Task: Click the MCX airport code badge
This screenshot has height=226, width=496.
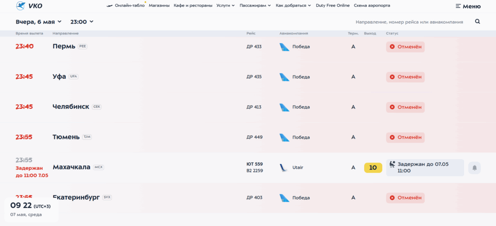Action: [98, 167]
